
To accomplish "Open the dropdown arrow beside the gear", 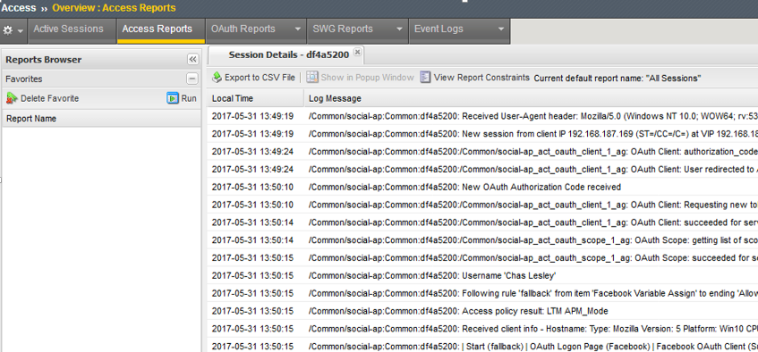I will tap(21, 30).
